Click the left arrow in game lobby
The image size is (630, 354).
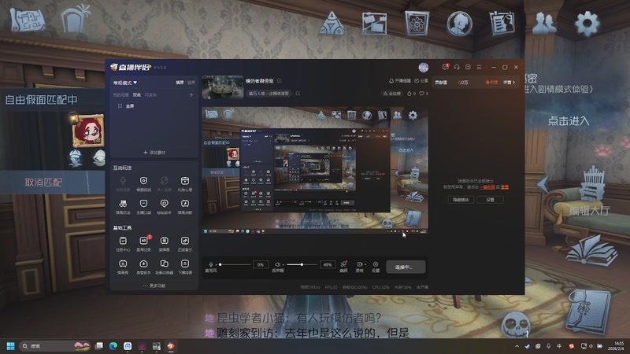click(543, 185)
